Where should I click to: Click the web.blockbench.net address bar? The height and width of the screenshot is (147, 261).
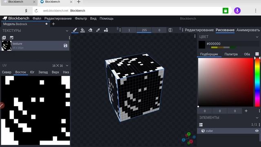[x=127, y=11]
